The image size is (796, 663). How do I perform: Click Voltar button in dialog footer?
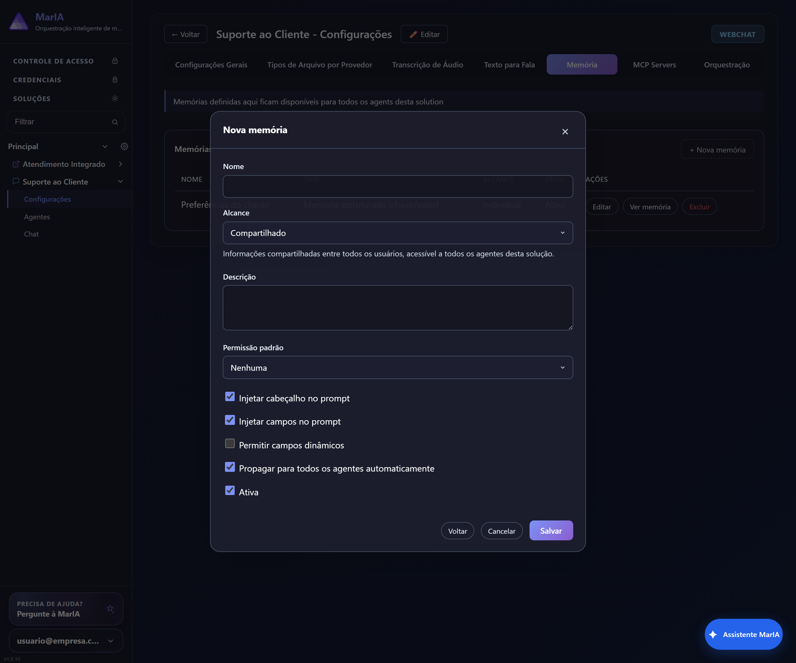457,531
